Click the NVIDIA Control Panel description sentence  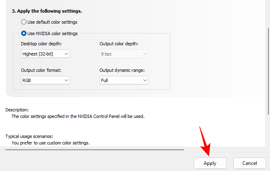pyautogui.click(x=78, y=116)
